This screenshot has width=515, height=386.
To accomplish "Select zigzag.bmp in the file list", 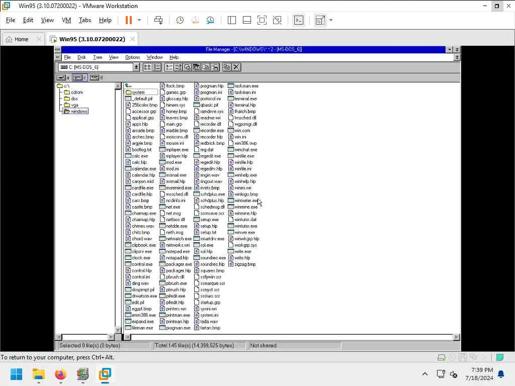I will pyautogui.click(x=242, y=264).
